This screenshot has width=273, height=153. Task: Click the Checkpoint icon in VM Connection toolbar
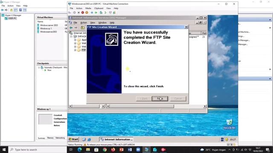101,12
